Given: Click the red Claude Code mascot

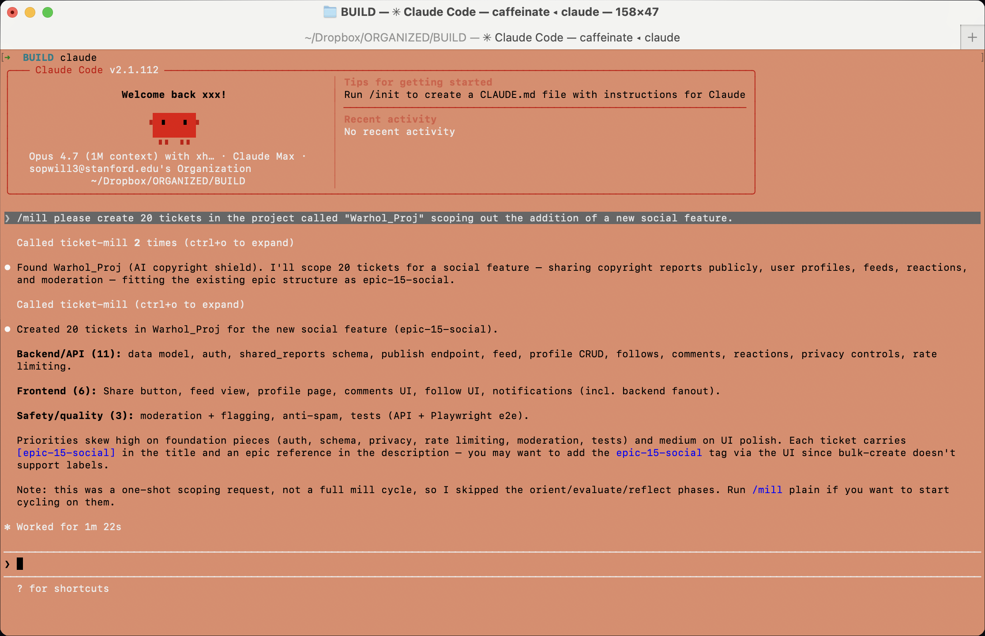Looking at the screenshot, I should coord(174,128).
